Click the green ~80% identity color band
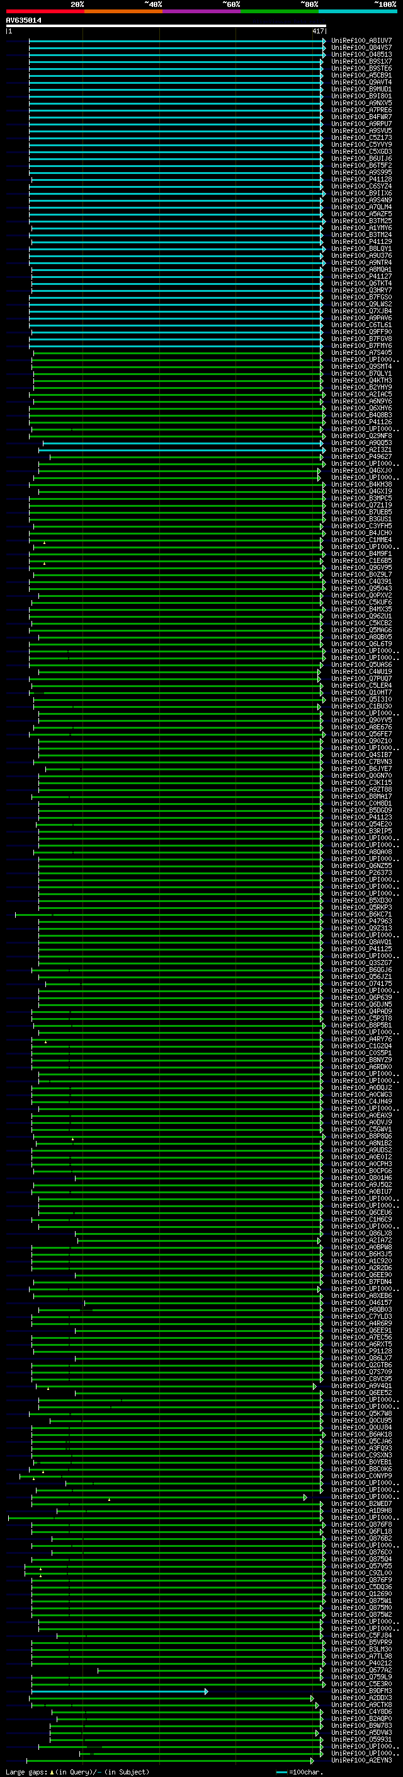The width and height of the screenshot is (403, 1777). (x=280, y=11)
